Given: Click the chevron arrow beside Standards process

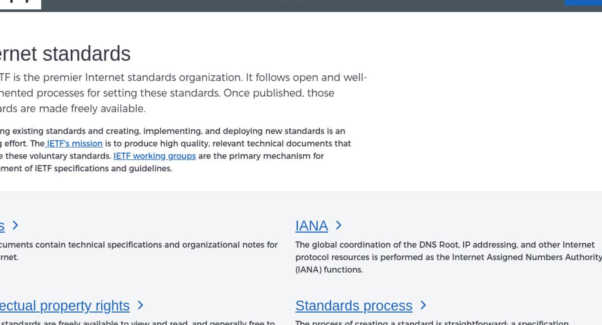Looking at the screenshot, I should click(423, 305).
